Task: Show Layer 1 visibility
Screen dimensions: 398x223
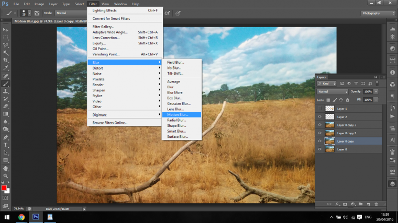Action: [x=319, y=109]
